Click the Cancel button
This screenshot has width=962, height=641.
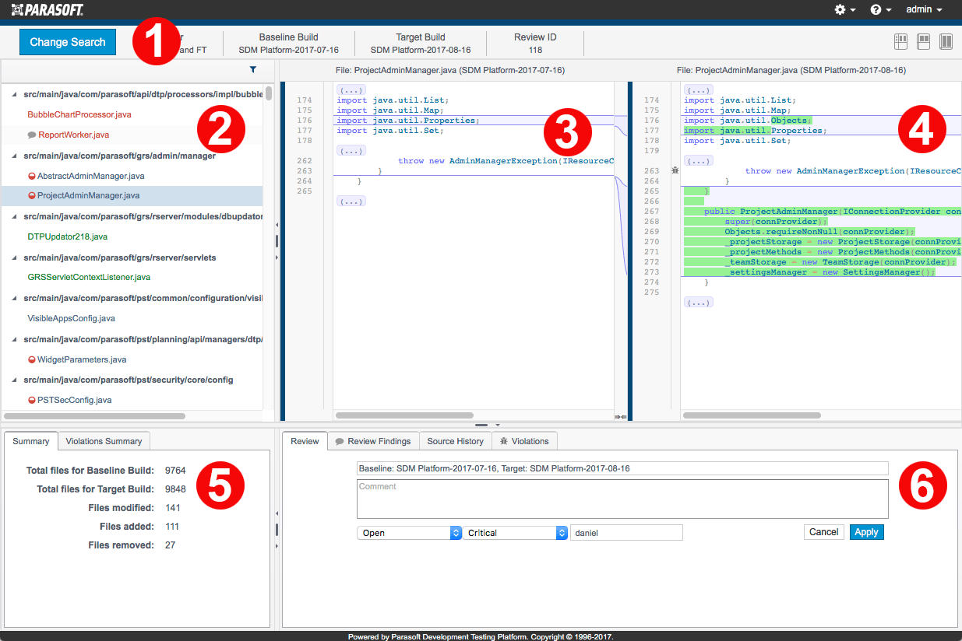point(823,532)
